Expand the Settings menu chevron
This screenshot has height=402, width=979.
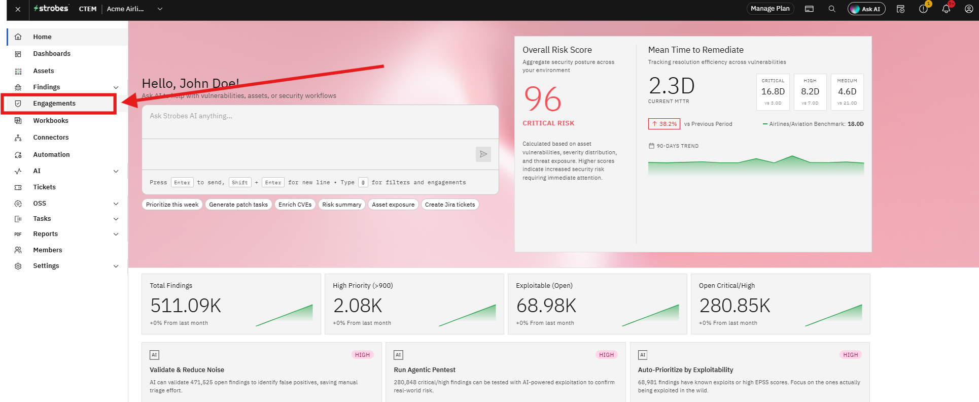click(116, 266)
